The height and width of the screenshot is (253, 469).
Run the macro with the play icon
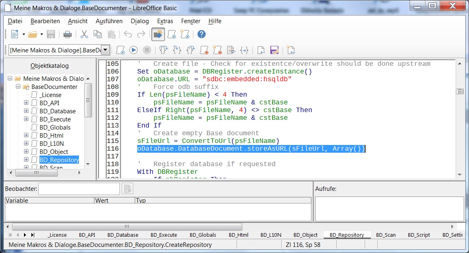pyautogui.click(x=134, y=50)
